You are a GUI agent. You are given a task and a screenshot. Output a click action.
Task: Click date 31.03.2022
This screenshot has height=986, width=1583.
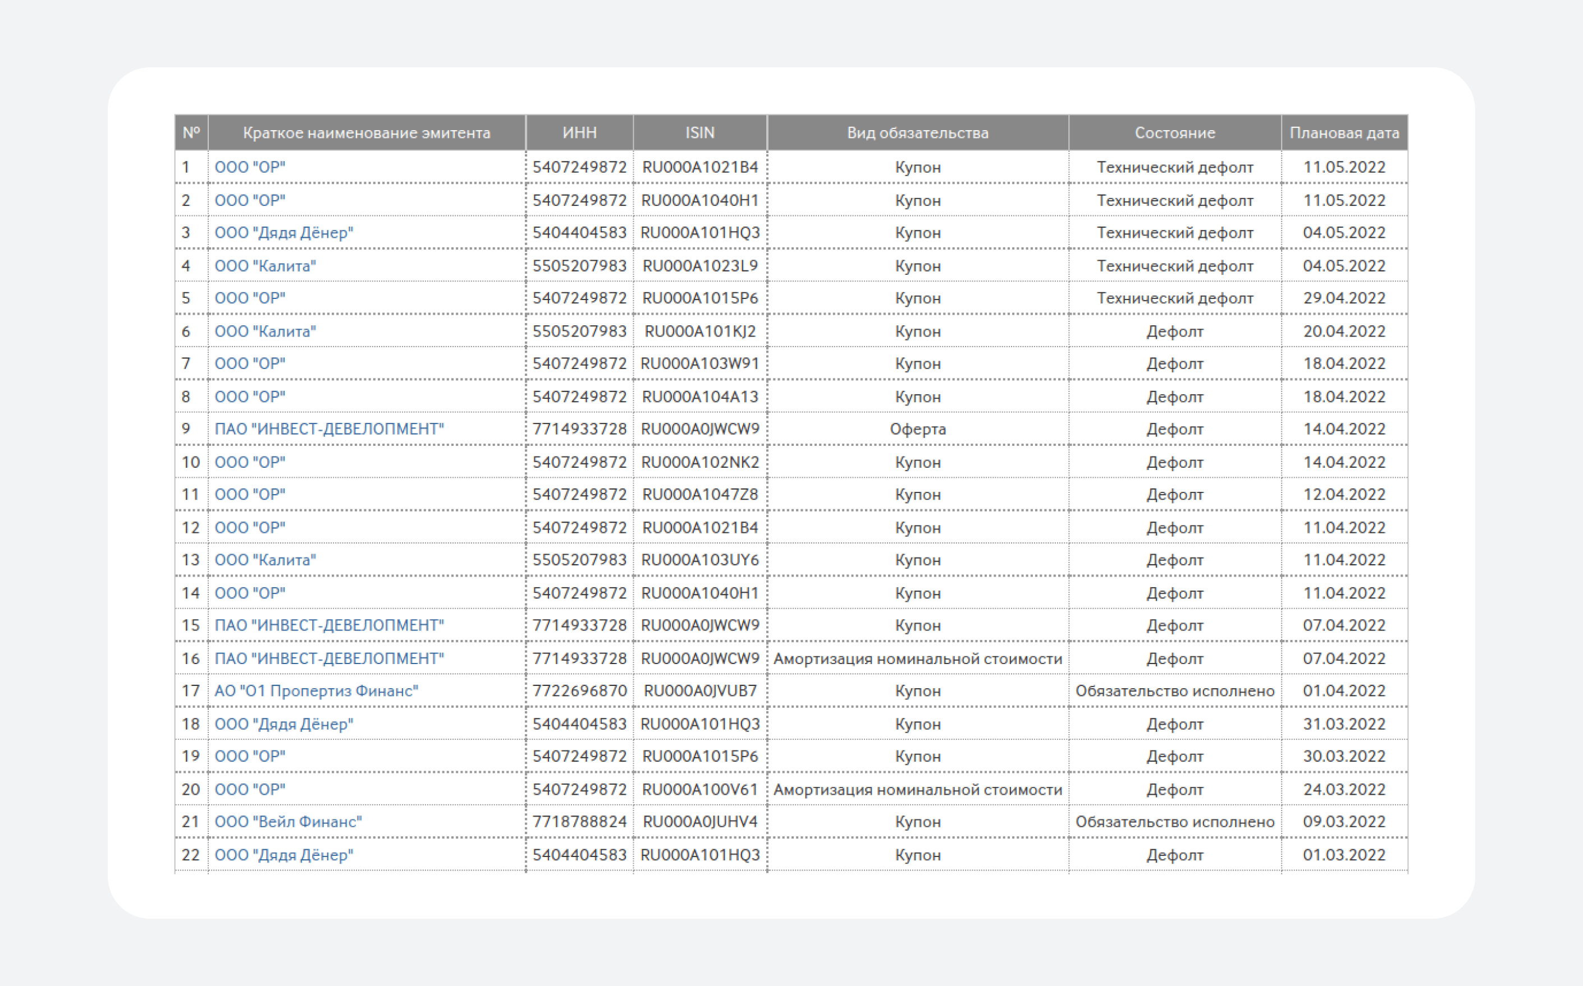point(1344,724)
